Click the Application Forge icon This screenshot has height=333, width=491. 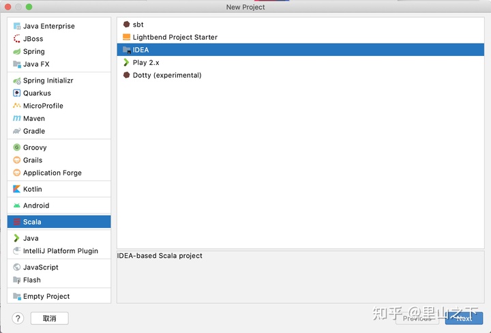click(17, 173)
